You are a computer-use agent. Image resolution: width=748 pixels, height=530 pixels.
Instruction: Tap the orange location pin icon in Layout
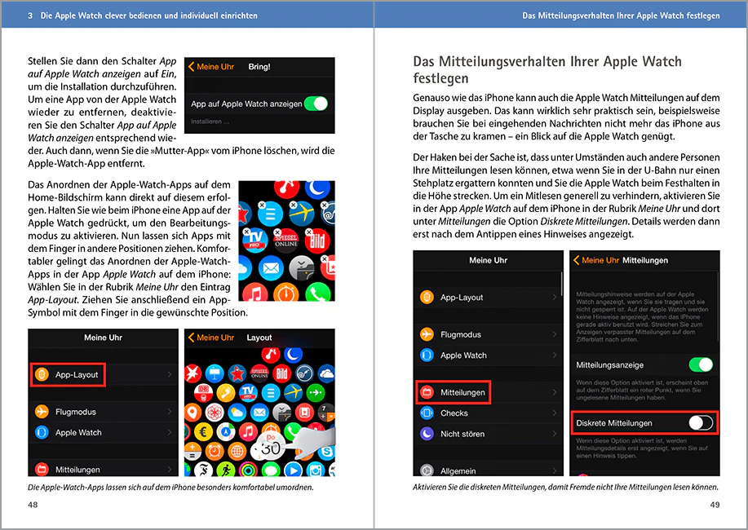click(x=193, y=412)
